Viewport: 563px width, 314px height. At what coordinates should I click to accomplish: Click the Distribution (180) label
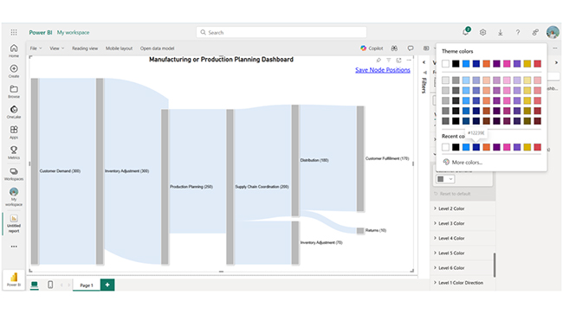click(314, 160)
